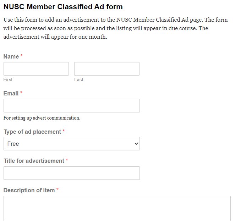Click the First name input field
Image resolution: width=241 pixels, height=221 pixels.
(x=36, y=69)
